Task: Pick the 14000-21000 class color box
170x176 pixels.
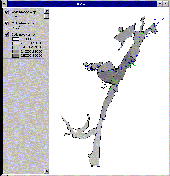Action: [16, 47]
